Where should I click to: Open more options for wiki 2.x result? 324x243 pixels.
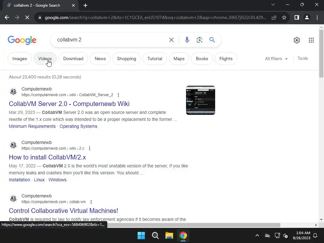(90, 148)
